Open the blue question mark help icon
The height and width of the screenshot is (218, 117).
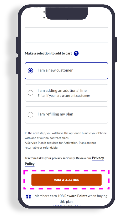pos(76,53)
